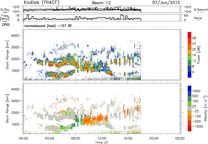The width and height of the screenshot is (208, 144).
Task: Click the blue swatch at bottom of Power colorbar
Action: tap(190, 75)
